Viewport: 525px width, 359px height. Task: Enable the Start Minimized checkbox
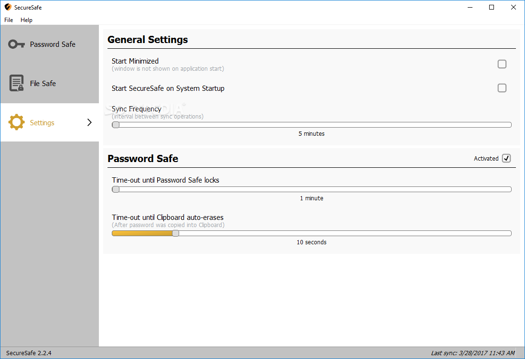502,64
